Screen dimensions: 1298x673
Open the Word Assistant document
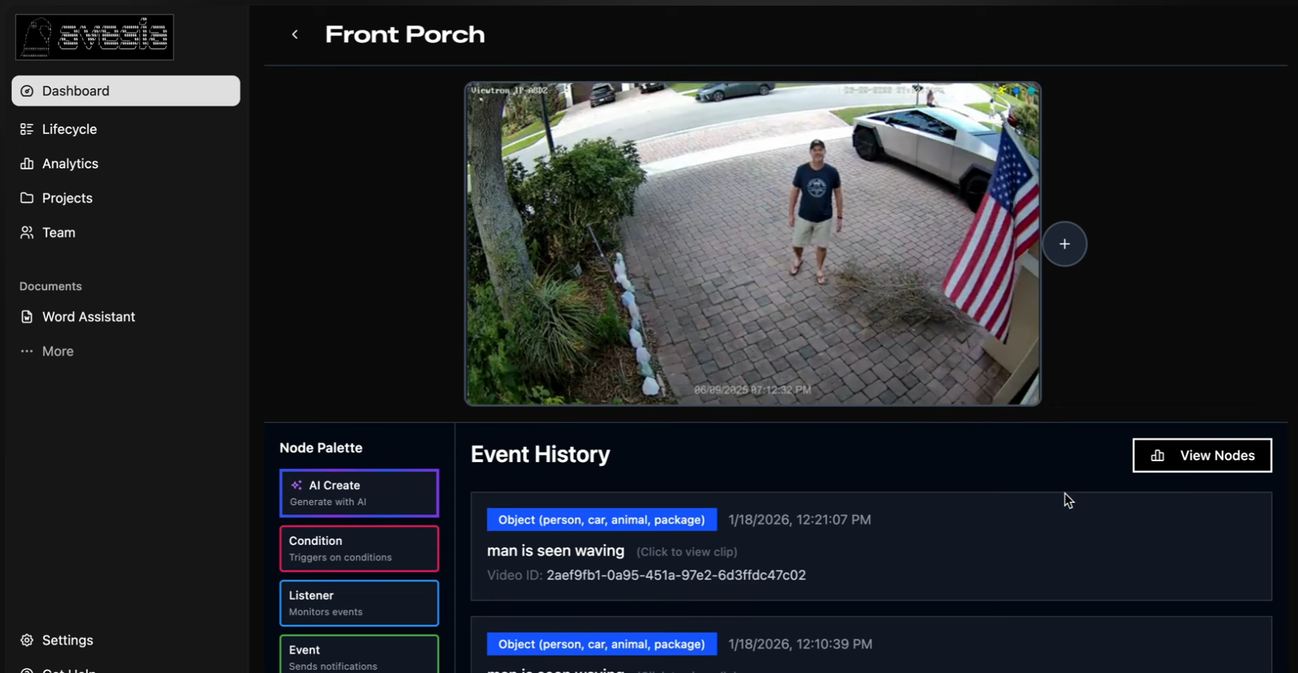click(88, 317)
